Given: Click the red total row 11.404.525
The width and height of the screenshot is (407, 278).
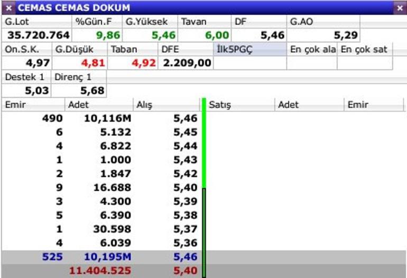Looking at the screenshot, I should pos(100,271).
